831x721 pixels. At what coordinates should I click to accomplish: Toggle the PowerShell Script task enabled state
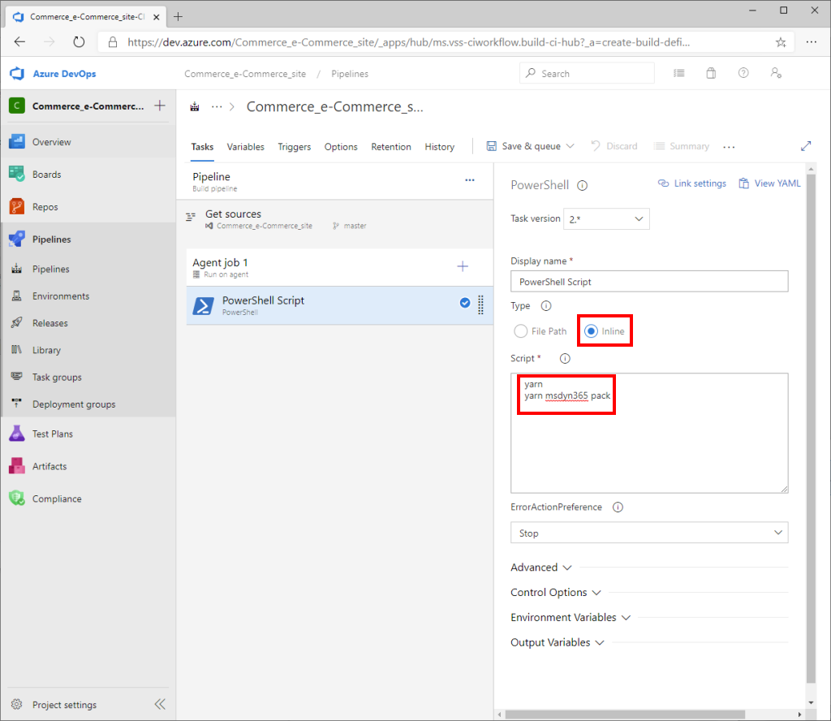point(464,301)
